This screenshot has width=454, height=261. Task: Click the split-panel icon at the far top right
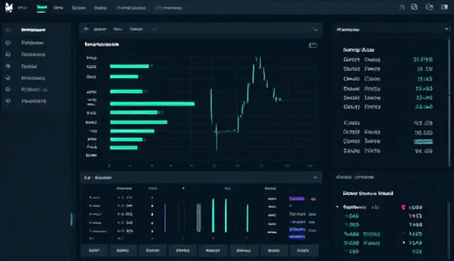[x=445, y=7]
